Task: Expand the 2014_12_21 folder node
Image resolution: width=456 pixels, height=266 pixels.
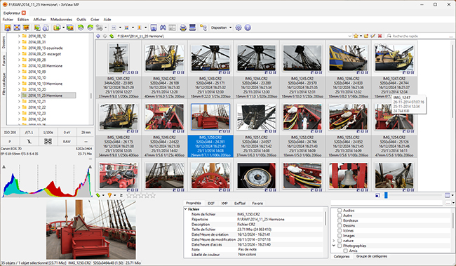Action: [19, 101]
